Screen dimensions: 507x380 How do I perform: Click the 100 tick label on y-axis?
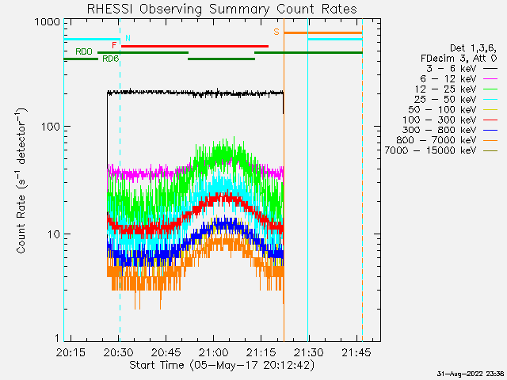pyautogui.click(x=51, y=127)
